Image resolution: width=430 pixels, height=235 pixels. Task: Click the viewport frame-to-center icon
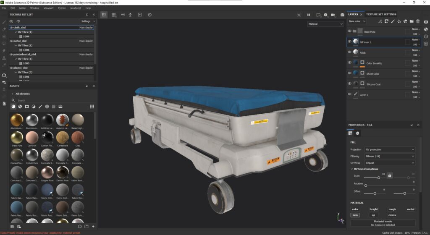140,15
